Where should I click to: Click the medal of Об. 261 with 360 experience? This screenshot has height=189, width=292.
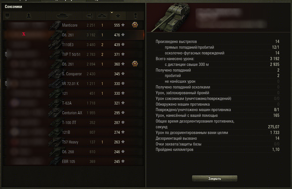pyautogui.click(x=135, y=64)
